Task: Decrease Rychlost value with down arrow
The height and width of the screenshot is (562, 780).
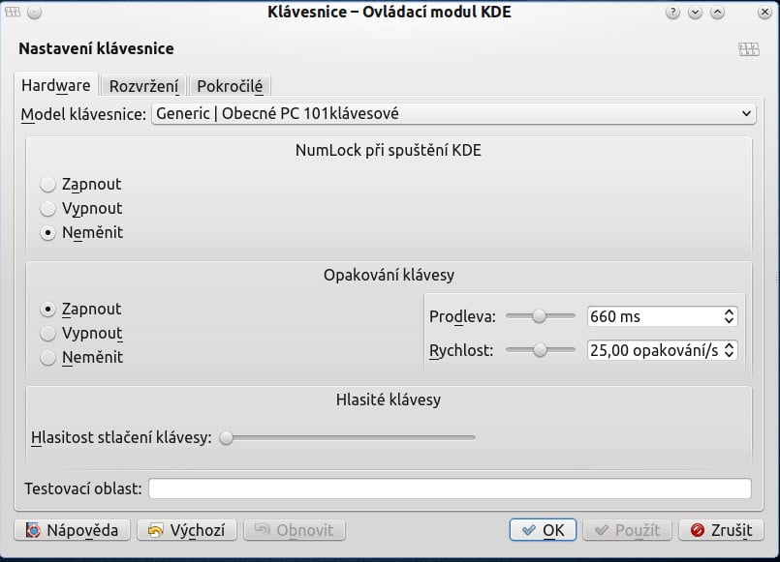Action: coord(730,355)
